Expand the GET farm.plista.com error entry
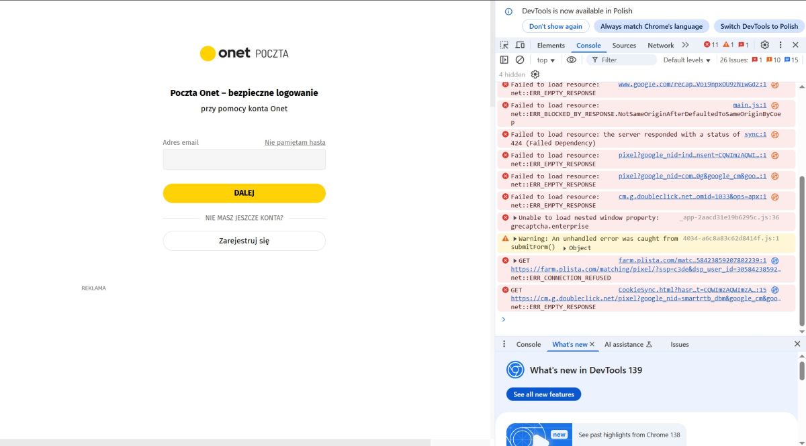This screenshot has height=446, width=806. (x=515, y=261)
